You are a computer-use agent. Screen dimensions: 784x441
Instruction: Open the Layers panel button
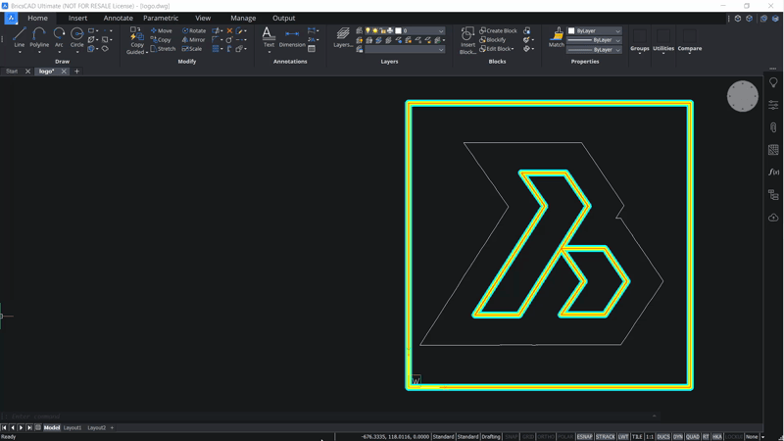point(343,38)
